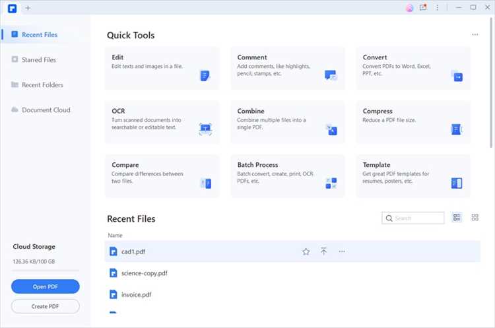Open the Edit quick tool card title
Screen dimensions: 495x328
tap(117, 57)
